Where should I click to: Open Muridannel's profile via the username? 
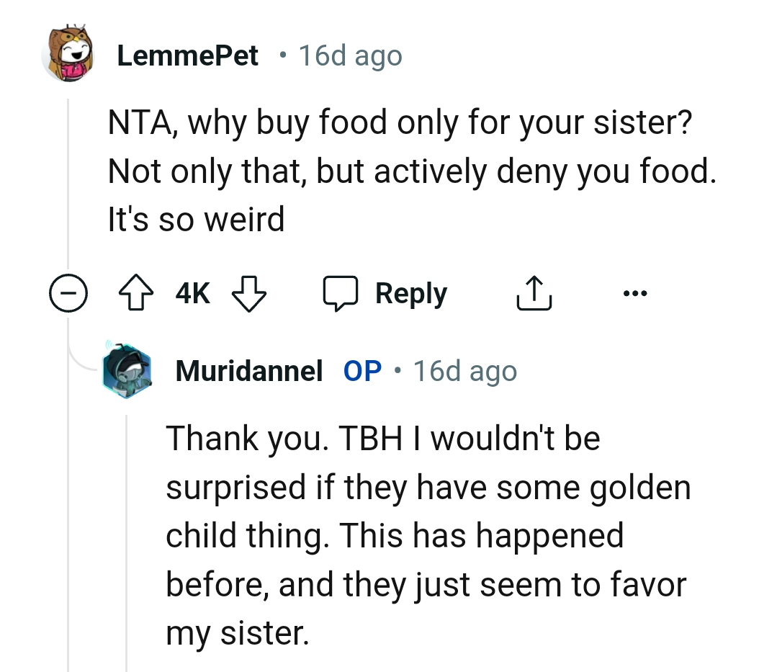[248, 371]
